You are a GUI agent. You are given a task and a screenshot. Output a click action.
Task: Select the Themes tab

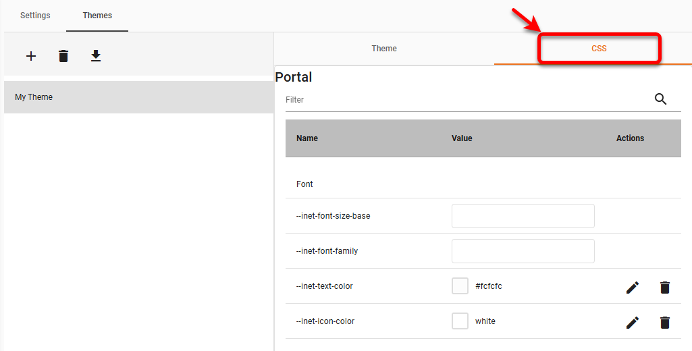pyautogui.click(x=97, y=16)
